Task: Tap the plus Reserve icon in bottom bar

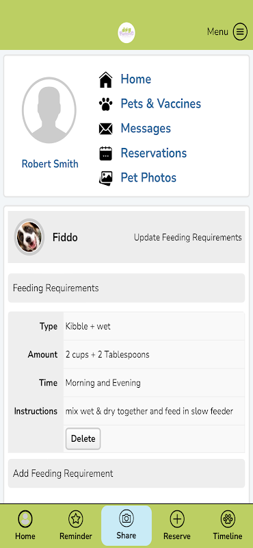Action: pos(177,519)
